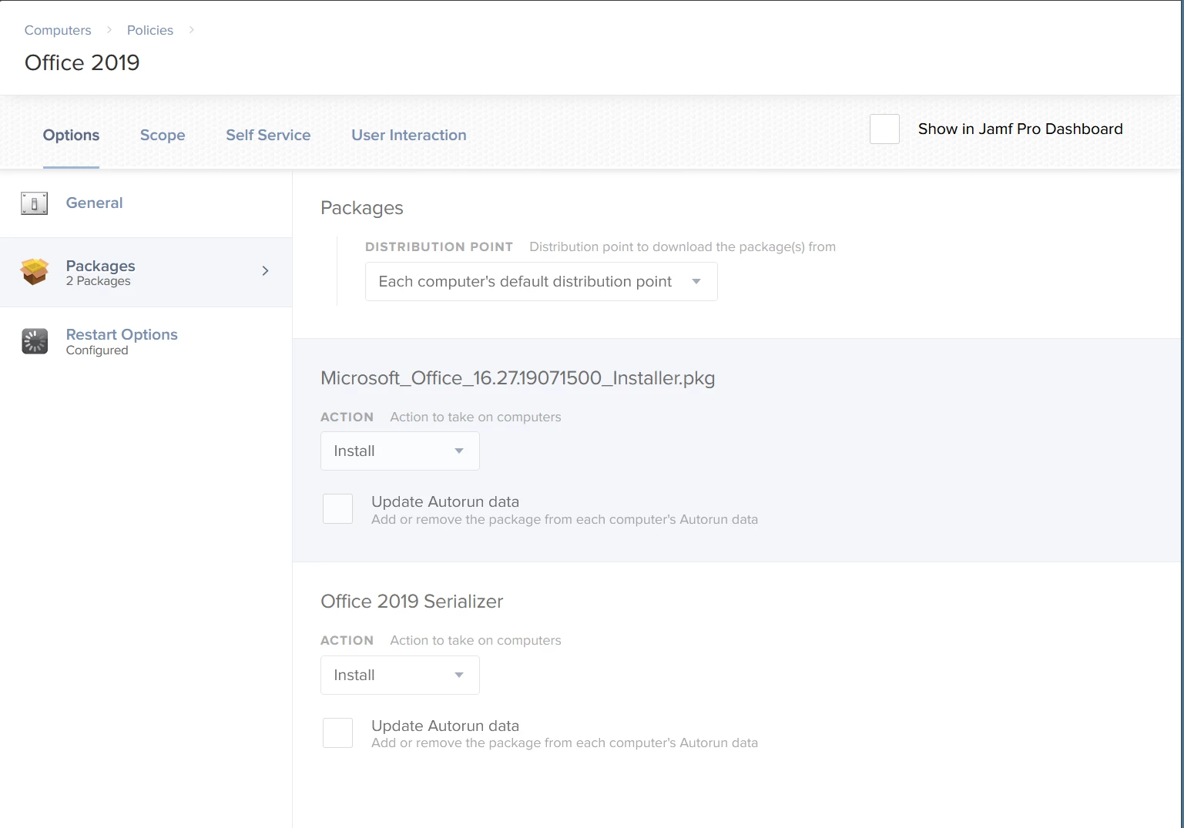
Task: Open the User Interaction tab
Action: coord(409,135)
